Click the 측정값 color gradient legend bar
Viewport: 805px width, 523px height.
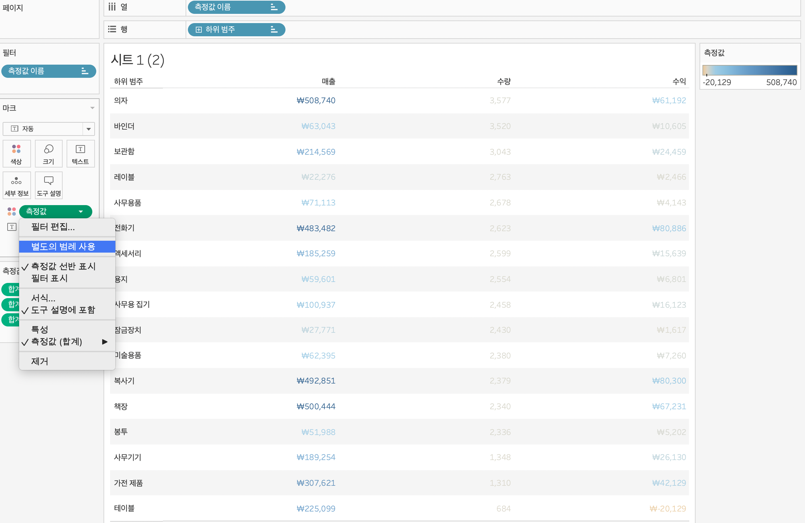(x=749, y=70)
